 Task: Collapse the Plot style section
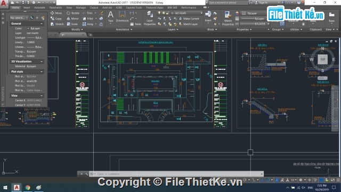tap(42, 71)
